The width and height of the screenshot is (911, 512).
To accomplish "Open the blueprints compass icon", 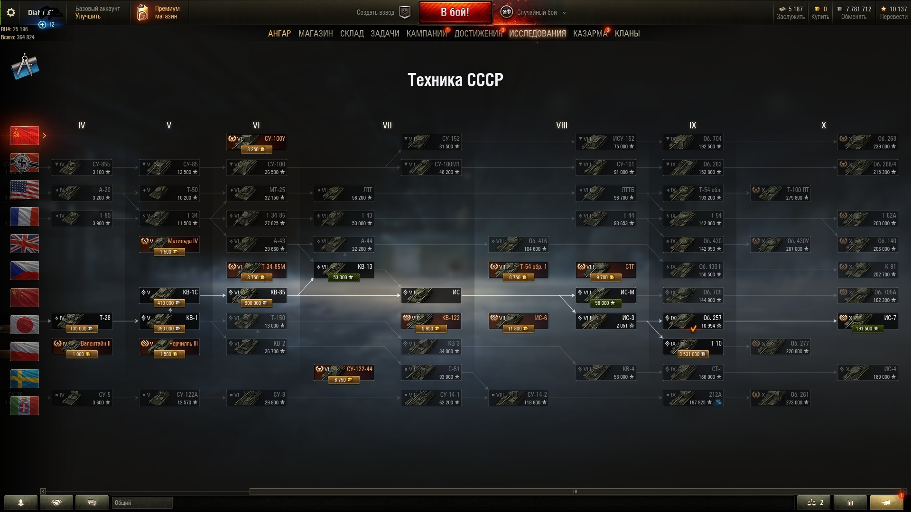I will click(25, 67).
